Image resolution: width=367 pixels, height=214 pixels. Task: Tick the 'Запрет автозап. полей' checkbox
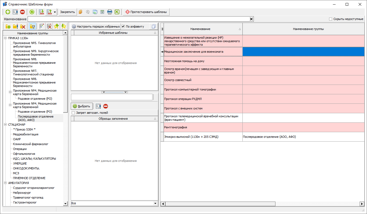point(73,113)
